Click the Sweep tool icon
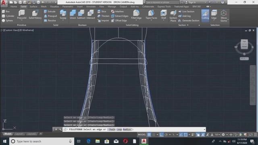Screen dimensions: 258x145 click(x=63, y=13)
